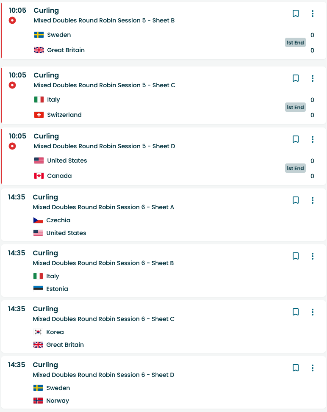This screenshot has width=327, height=412.
Task: Bookmark the Sweden vs Norway match
Action: click(x=296, y=368)
